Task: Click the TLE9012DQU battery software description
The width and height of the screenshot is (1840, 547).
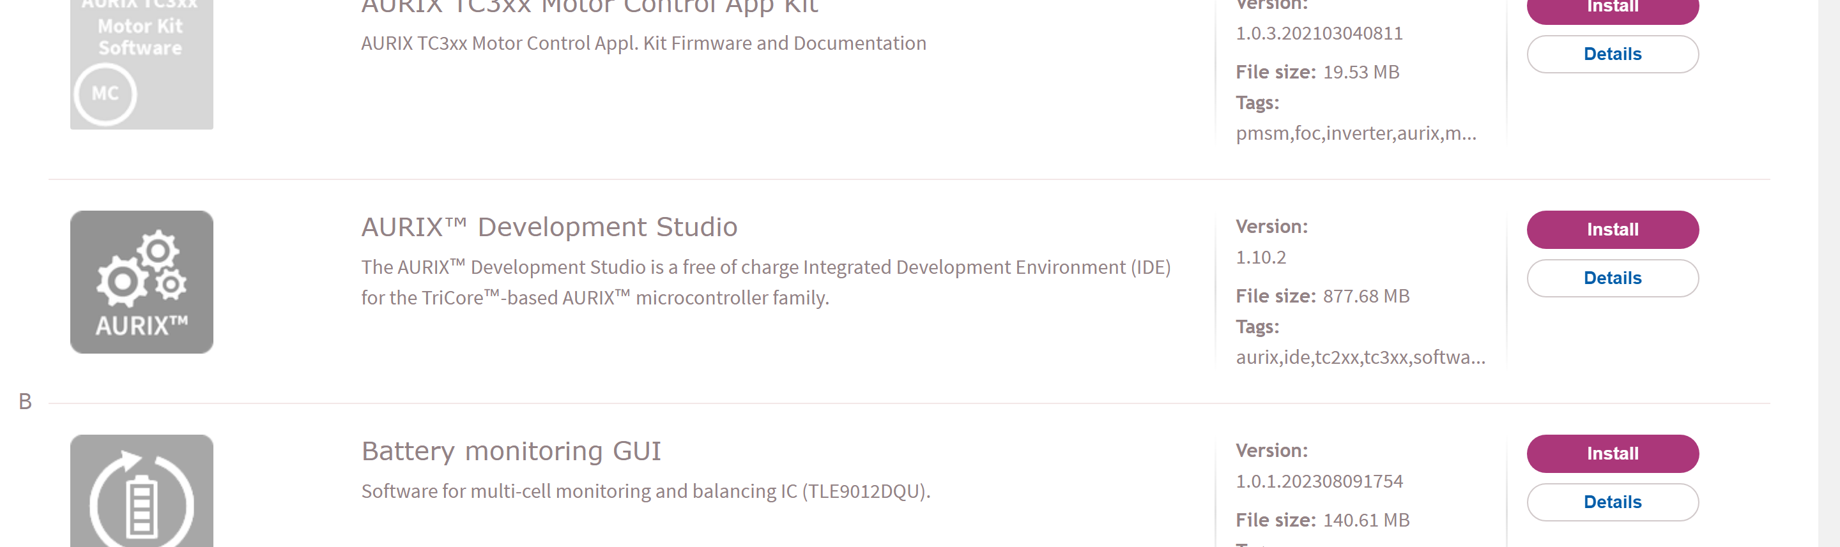Action: 646,491
